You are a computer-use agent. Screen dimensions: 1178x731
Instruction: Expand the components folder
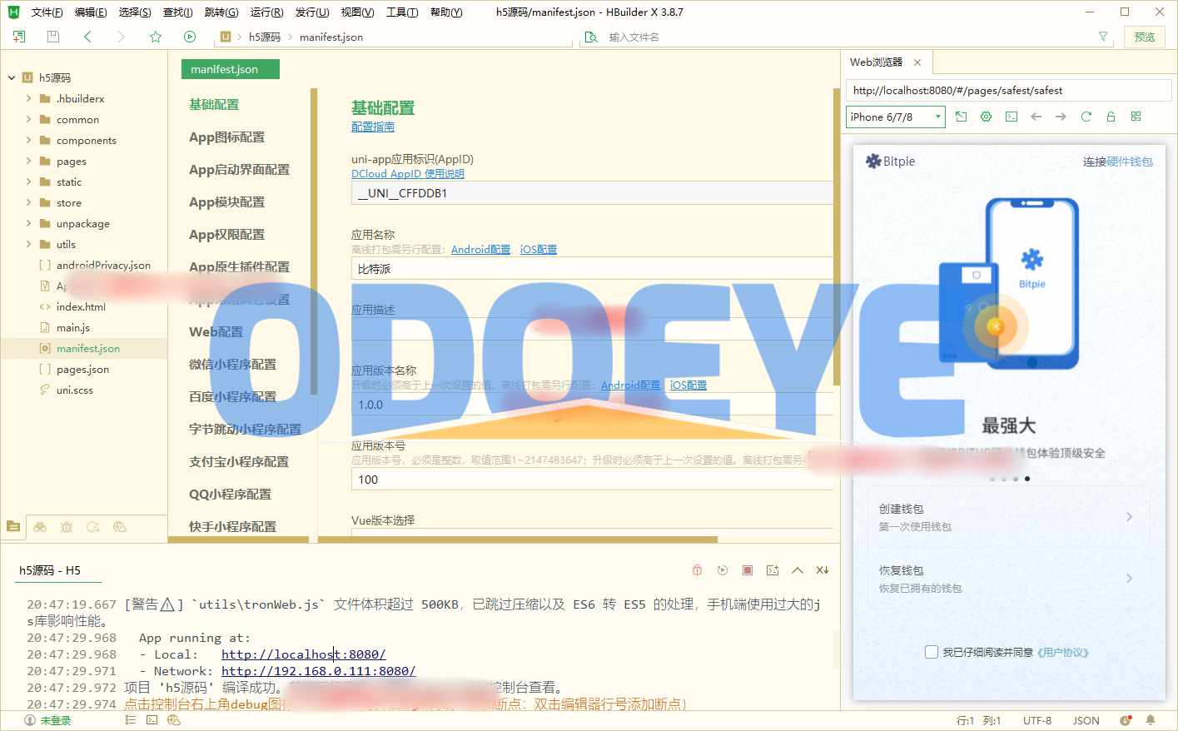[x=29, y=140]
